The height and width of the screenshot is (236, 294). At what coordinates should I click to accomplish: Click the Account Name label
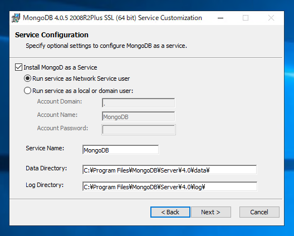point(57,115)
